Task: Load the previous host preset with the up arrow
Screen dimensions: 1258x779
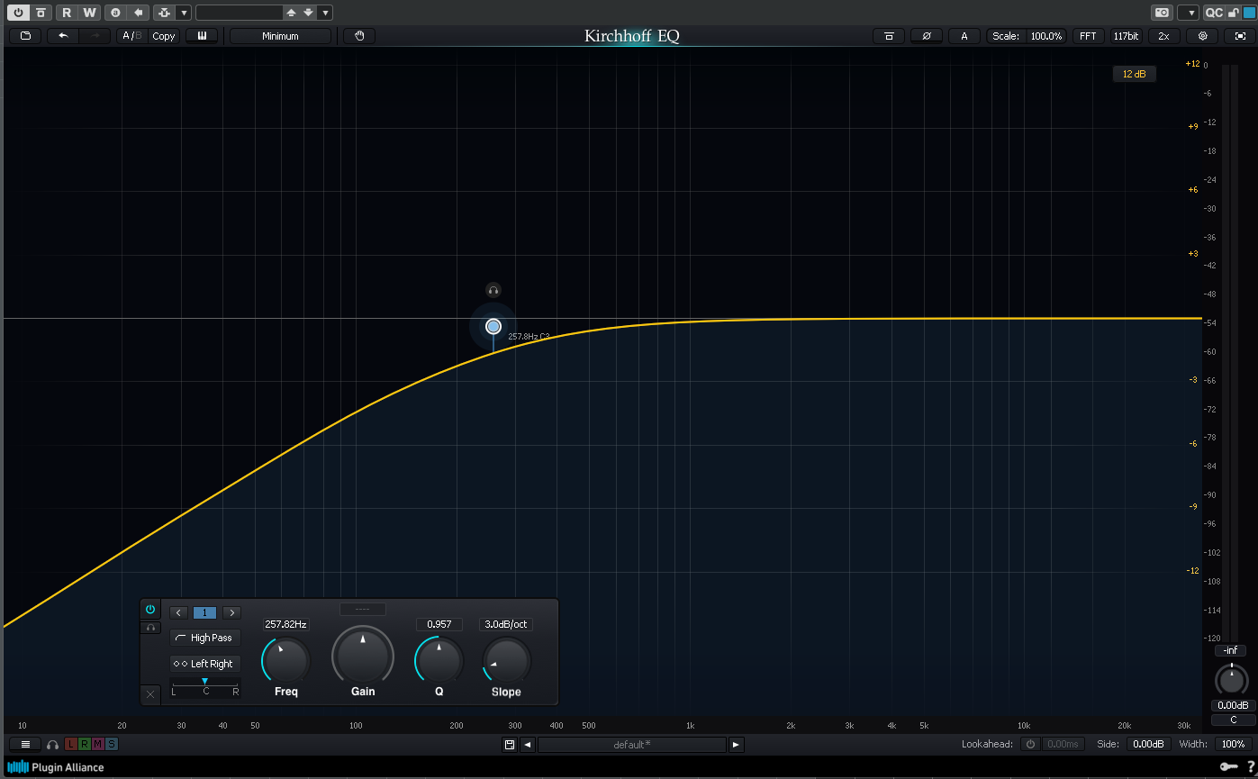Action: pos(291,13)
